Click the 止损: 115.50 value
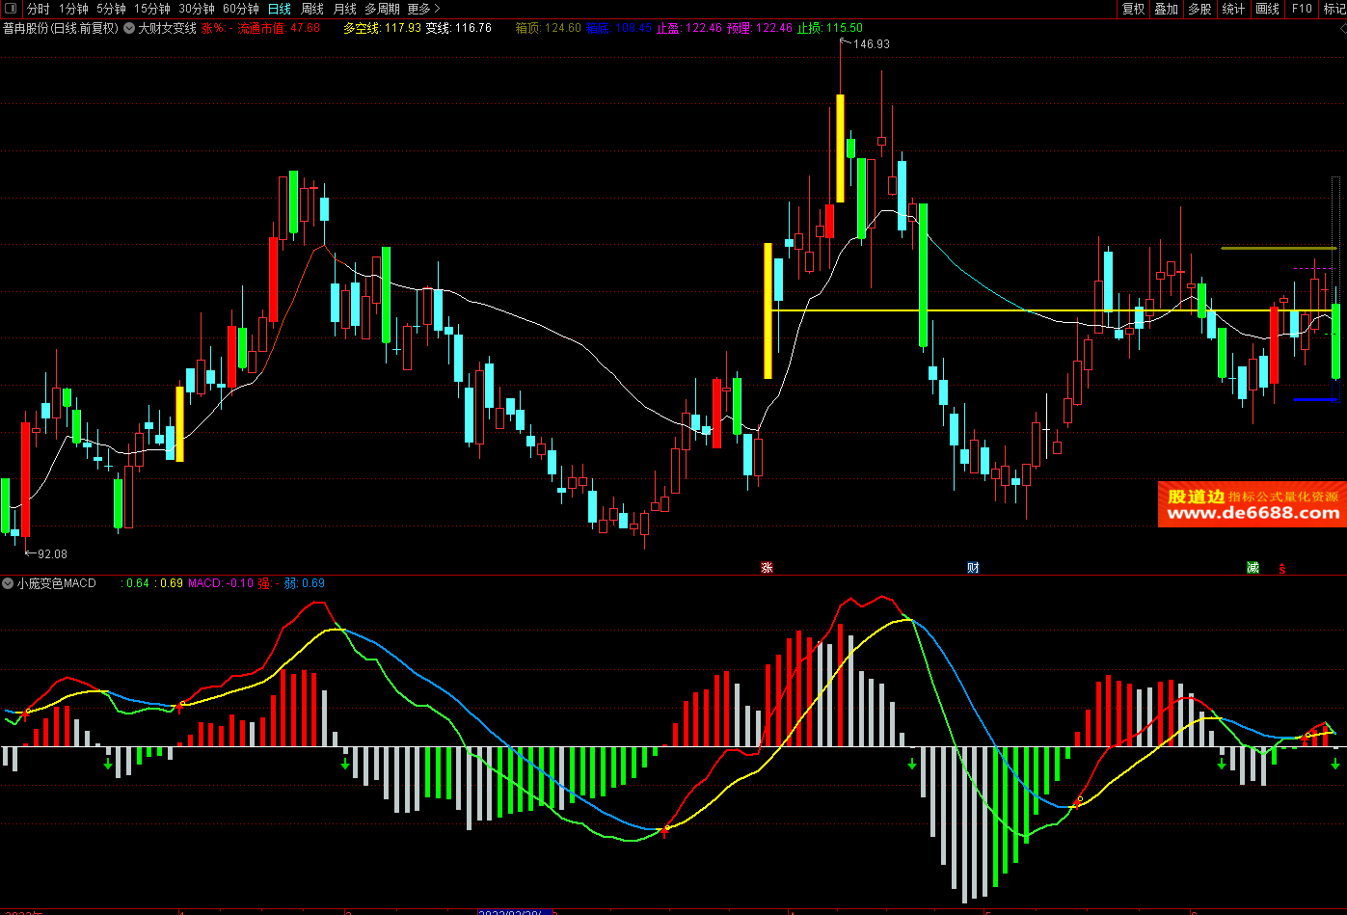Image resolution: width=1347 pixels, height=915 pixels. coord(830,28)
